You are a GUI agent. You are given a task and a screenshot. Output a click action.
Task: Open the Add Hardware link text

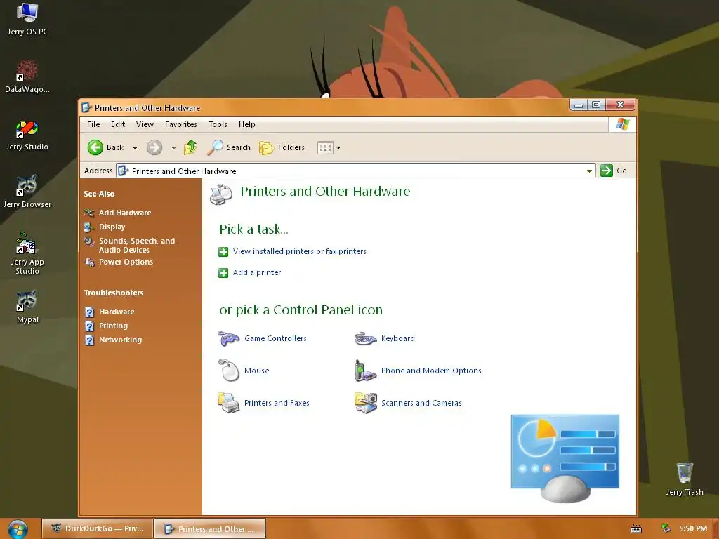[x=125, y=213]
